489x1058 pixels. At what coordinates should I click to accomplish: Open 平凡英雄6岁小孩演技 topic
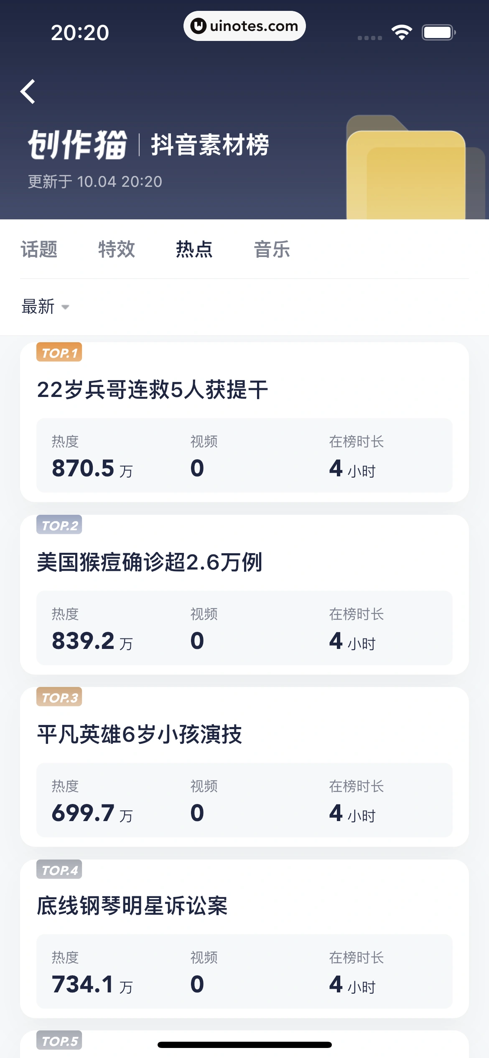point(140,734)
